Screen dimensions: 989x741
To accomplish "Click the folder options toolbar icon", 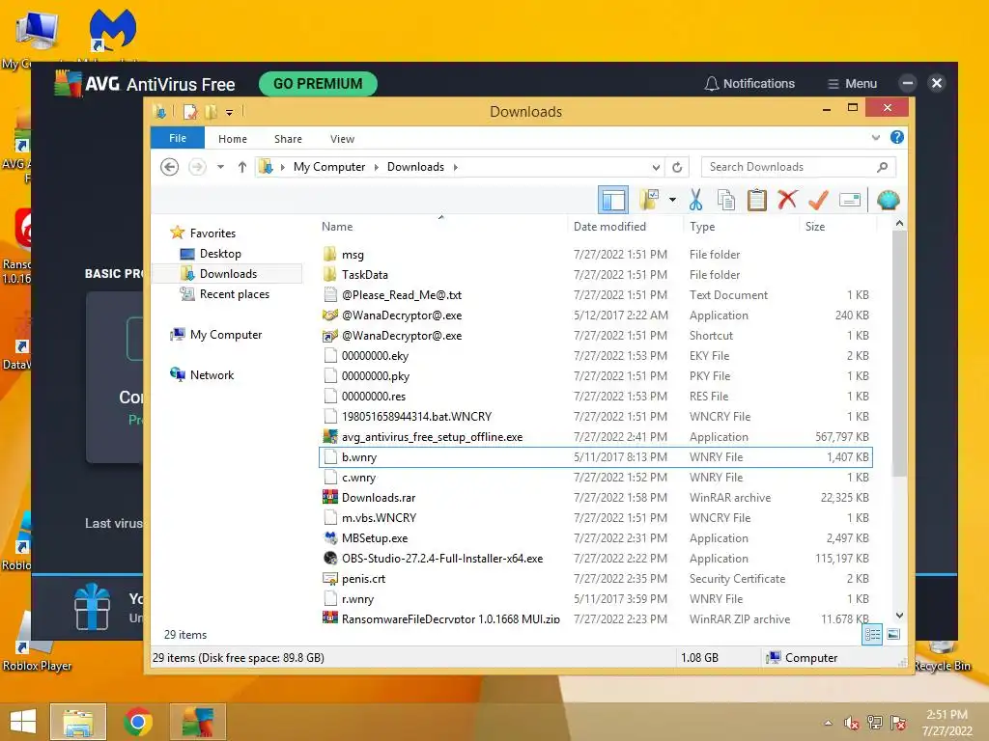I will (x=649, y=200).
